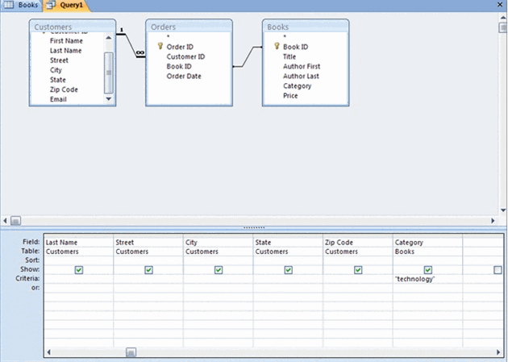Select Street in Customers field list
The image size is (508, 362).
(x=59, y=60)
